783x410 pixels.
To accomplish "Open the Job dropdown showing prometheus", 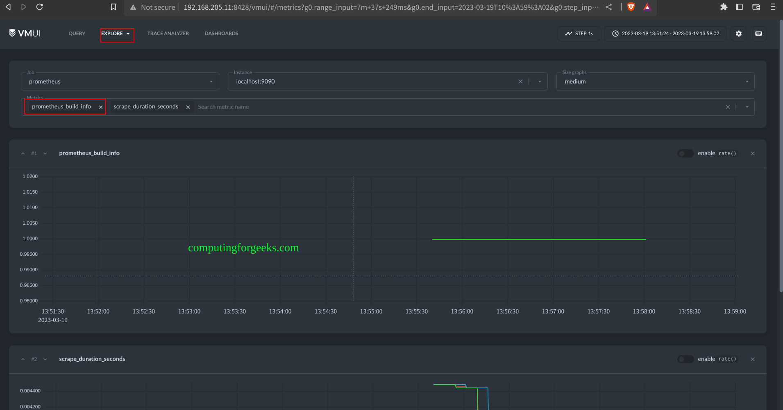I will click(x=120, y=81).
